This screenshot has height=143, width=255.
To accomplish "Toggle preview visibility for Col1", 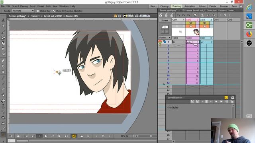I will point(177,23).
